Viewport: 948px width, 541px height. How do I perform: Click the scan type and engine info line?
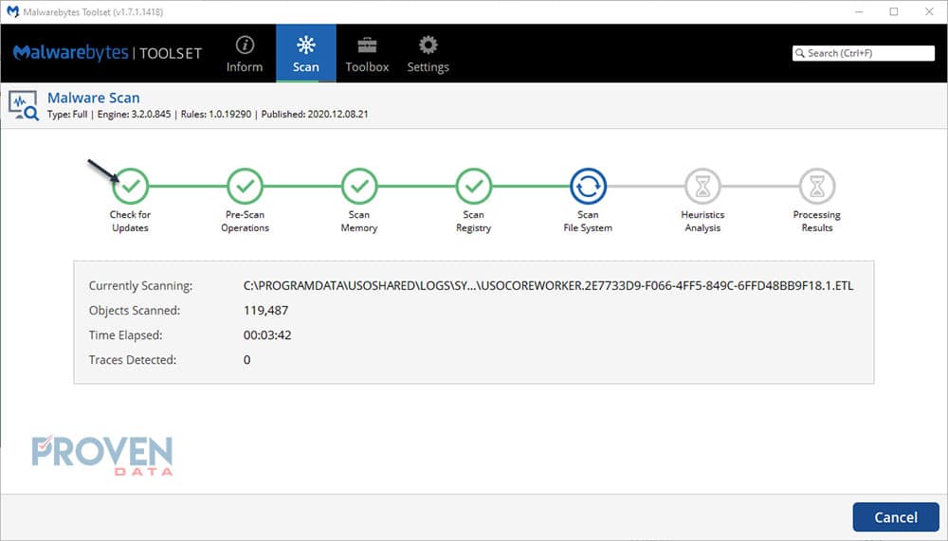coord(208,115)
